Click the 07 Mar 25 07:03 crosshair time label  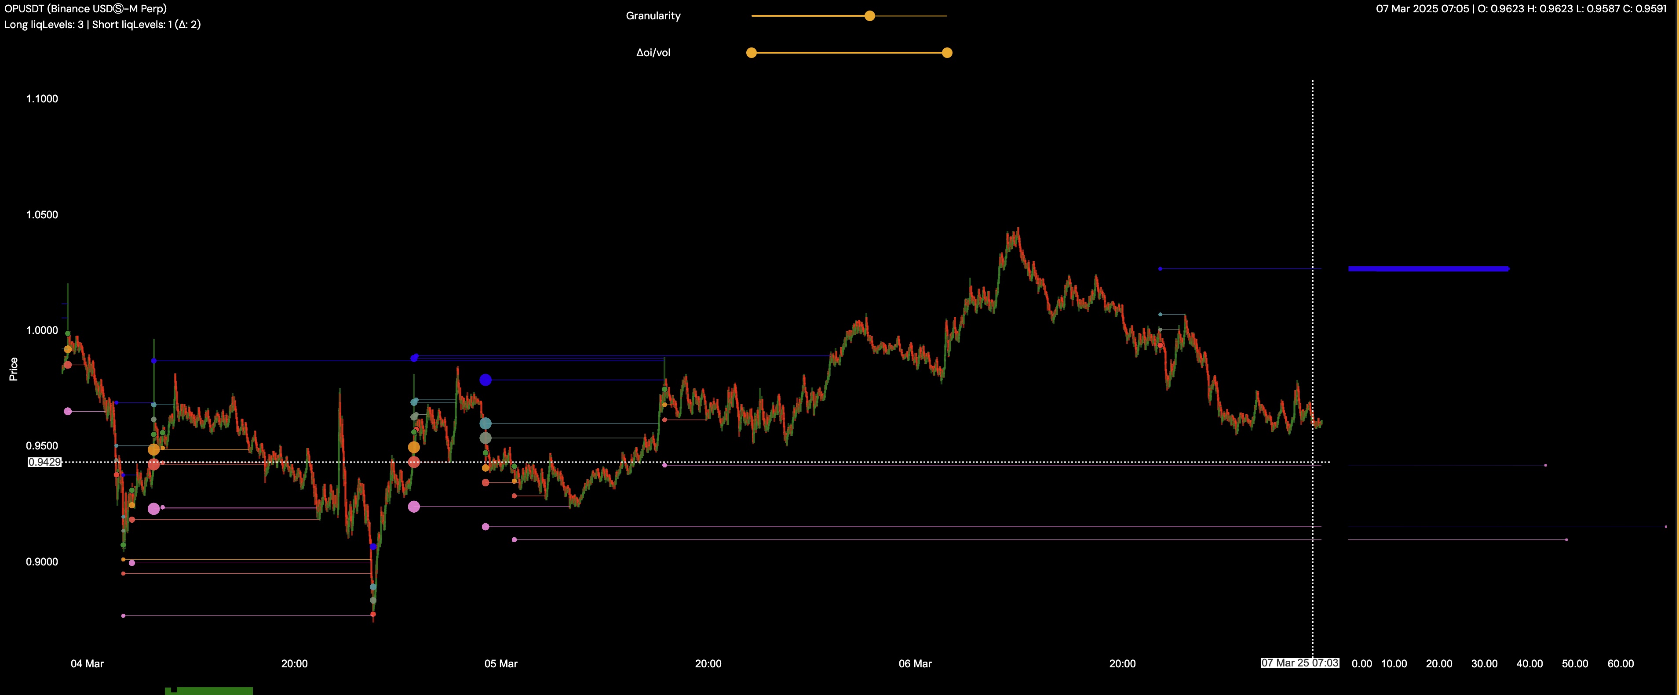pos(1299,663)
